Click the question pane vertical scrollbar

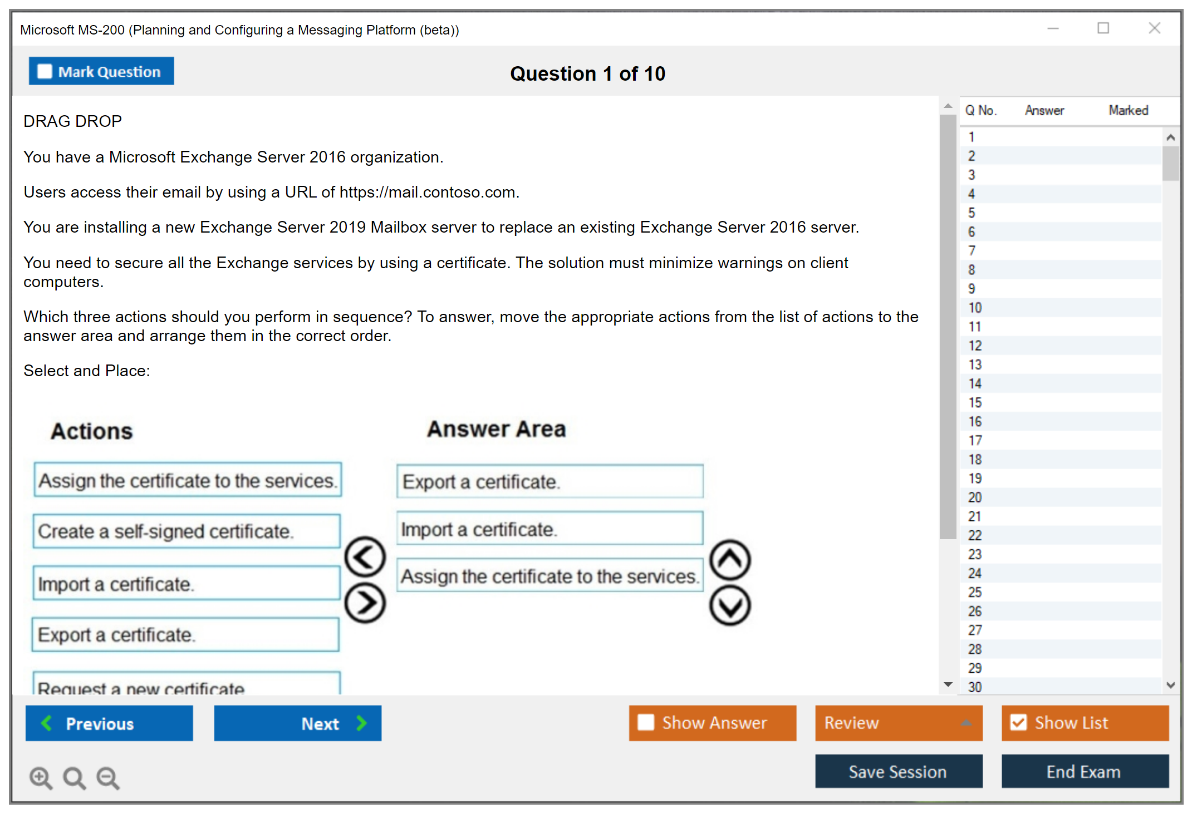pos(948,326)
